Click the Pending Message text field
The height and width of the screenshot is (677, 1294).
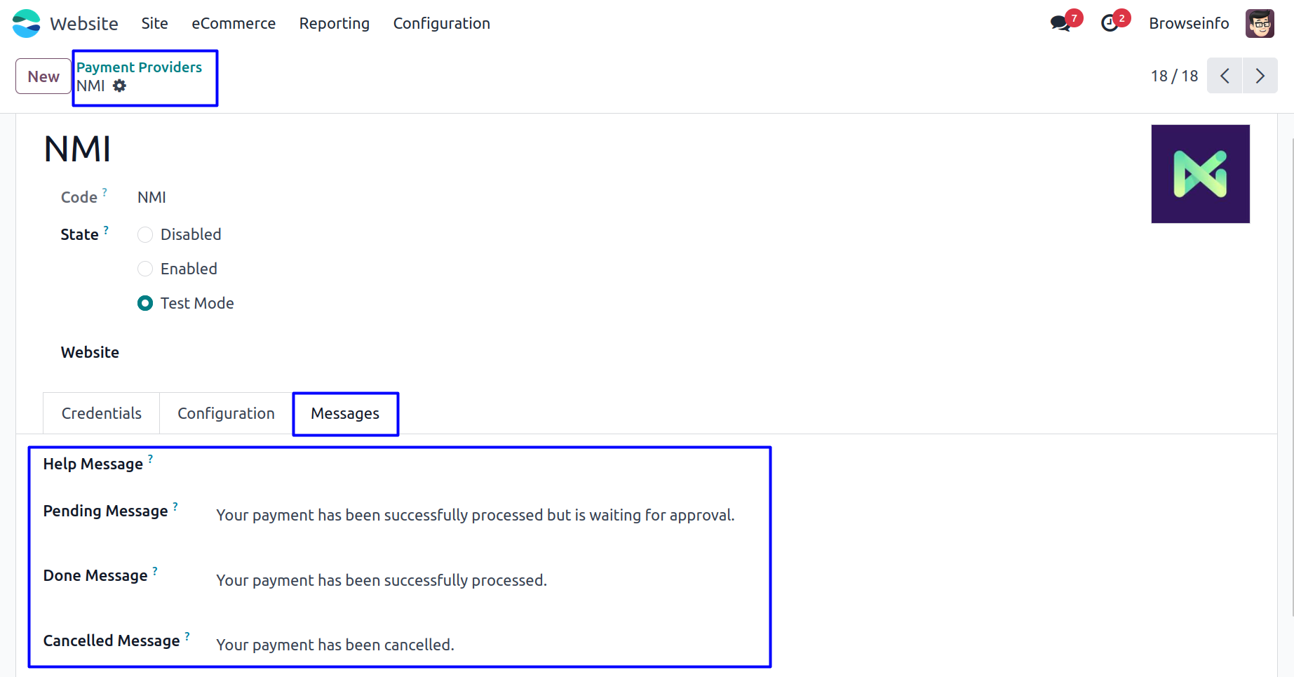[476, 515]
